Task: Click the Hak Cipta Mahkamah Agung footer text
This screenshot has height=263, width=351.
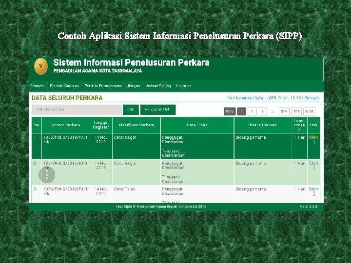Action: pos(161,207)
